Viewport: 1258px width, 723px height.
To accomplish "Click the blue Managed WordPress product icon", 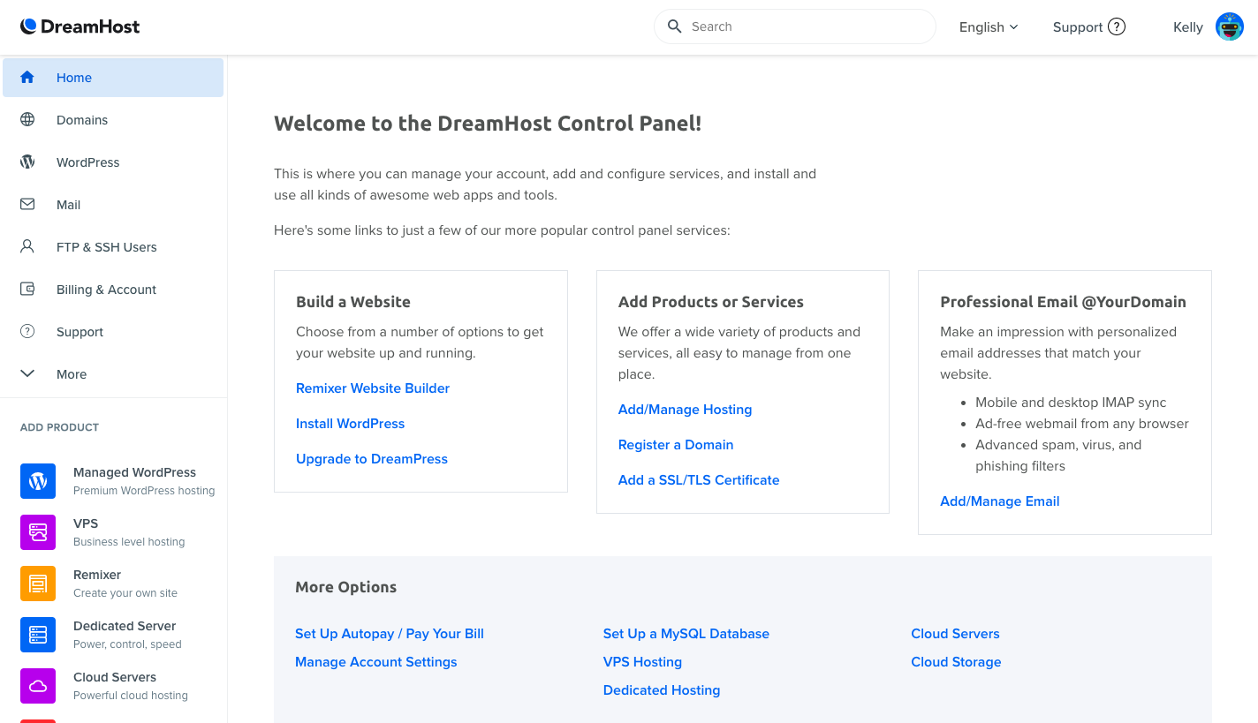I will coord(38,481).
